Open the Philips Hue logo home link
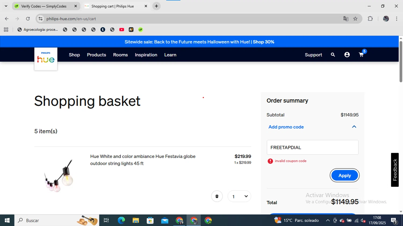The width and height of the screenshot is (403, 226). [x=46, y=59]
